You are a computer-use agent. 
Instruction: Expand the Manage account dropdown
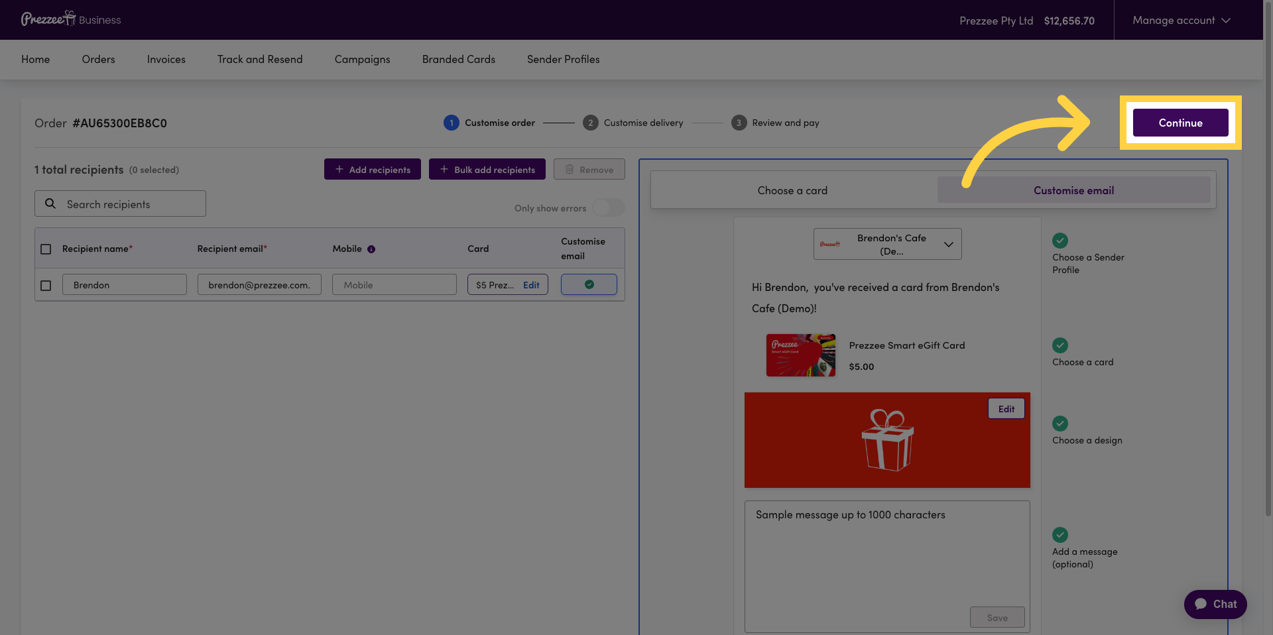pos(1182,21)
